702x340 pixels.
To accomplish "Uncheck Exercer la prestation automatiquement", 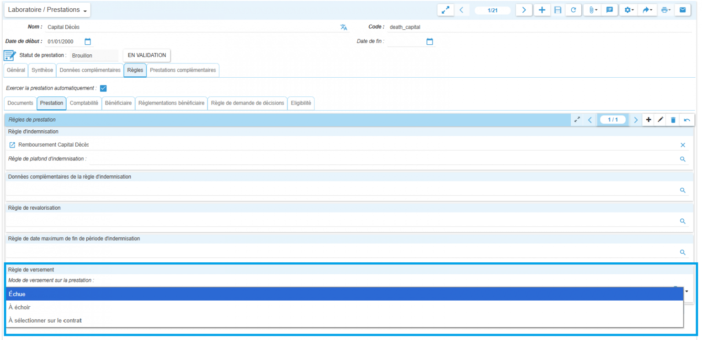I will (x=103, y=88).
